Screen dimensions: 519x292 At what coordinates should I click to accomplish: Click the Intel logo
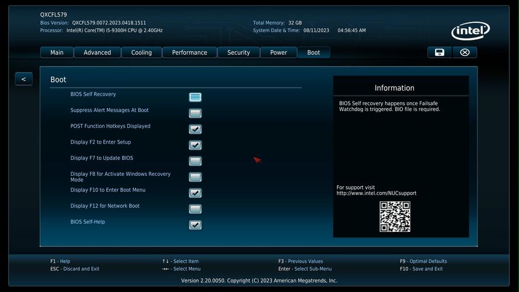click(470, 31)
